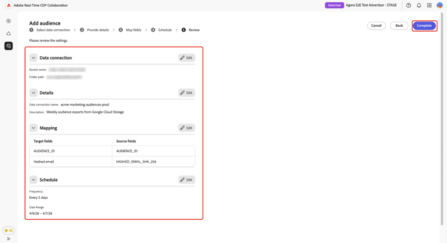Open the second sidebar icon below compass
Image resolution: width=447 pixels, height=243 pixels.
click(8, 33)
